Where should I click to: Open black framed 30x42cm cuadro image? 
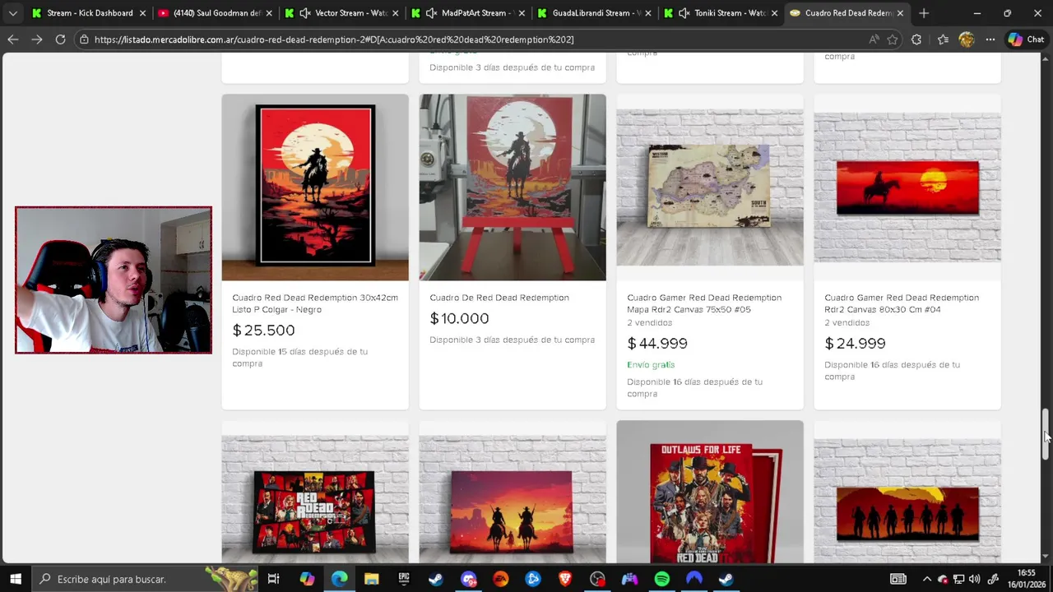pos(315,187)
